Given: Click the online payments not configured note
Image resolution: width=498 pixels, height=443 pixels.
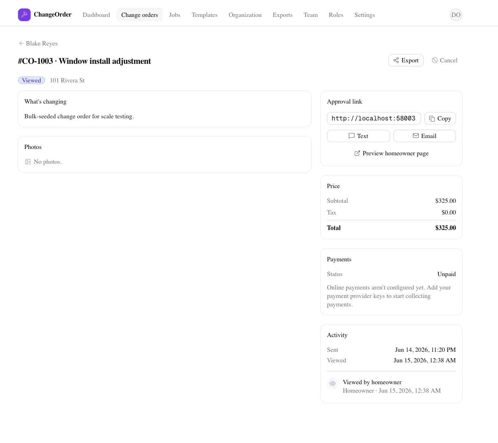Looking at the screenshot, I should (x=389, y=296).
